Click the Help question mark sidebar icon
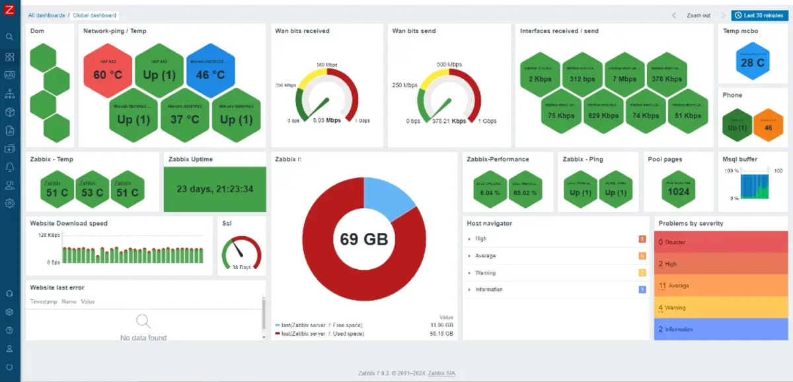This screenshot has width=793, height=382. pyautogui.click(x=10, y=330)
